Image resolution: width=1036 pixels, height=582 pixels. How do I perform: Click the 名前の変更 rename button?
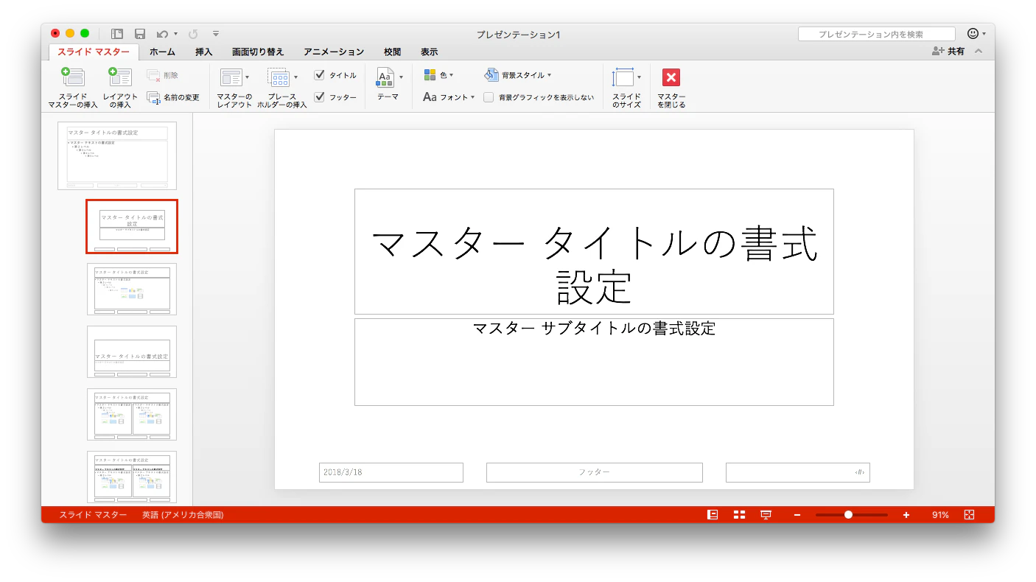click(x=173, y=97)
